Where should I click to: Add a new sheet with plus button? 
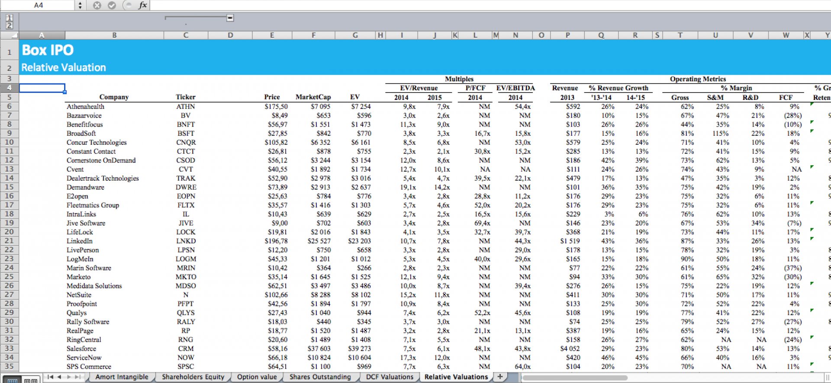pos(500,377)
